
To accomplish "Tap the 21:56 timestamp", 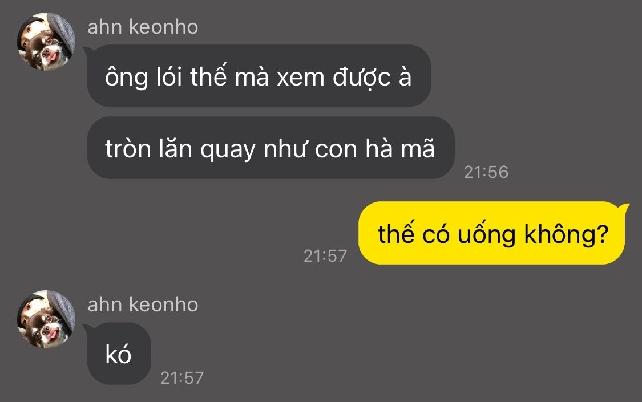I will [x=486, y=172].
